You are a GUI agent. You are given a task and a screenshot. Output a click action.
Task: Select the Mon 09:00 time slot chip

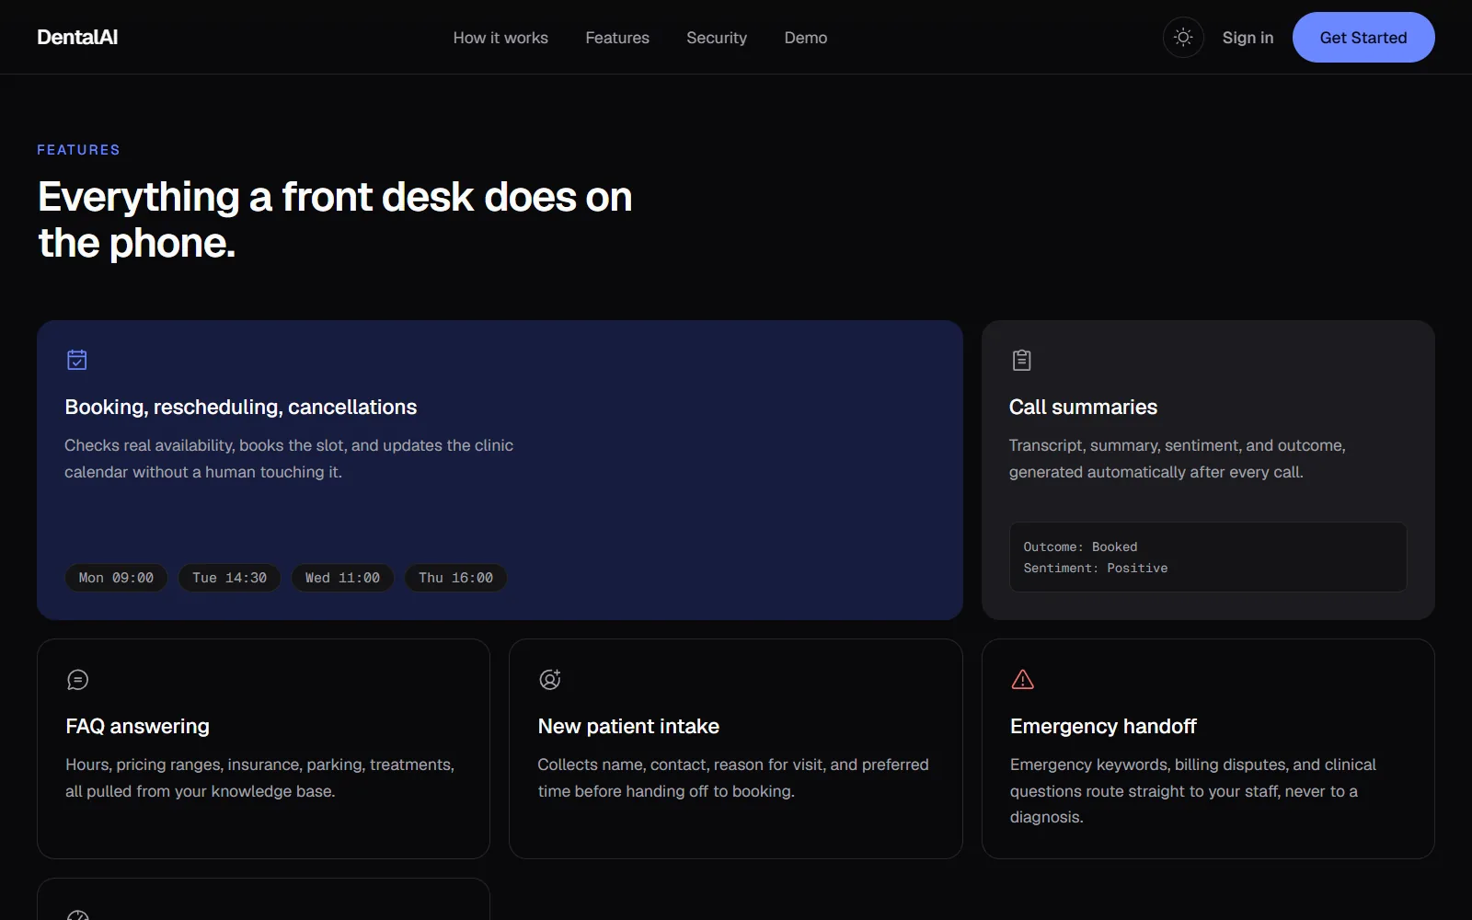tap(116, 578)
